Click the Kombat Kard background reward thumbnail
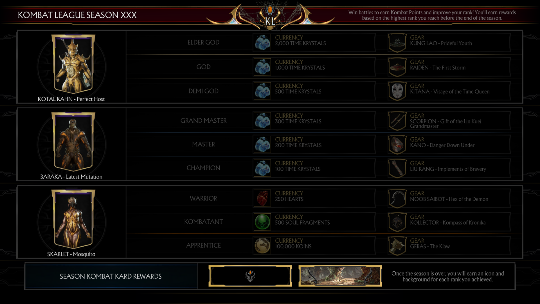The height and width of the screenshot is (304, 540). coord(340,276)
